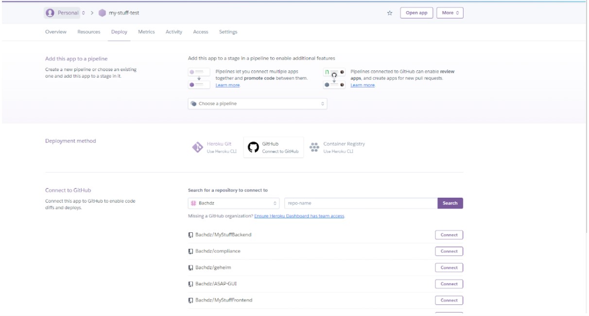The height and width of the screenshot is (316, 589).
Task: Open Learn more link about review apps
Action: 363,85
